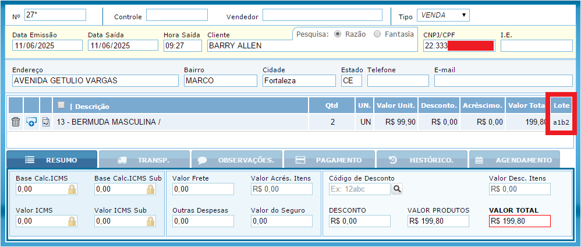Click the Valor Frete input field
The height and width of the screenshot is (247, 581).
coord(203,189)
